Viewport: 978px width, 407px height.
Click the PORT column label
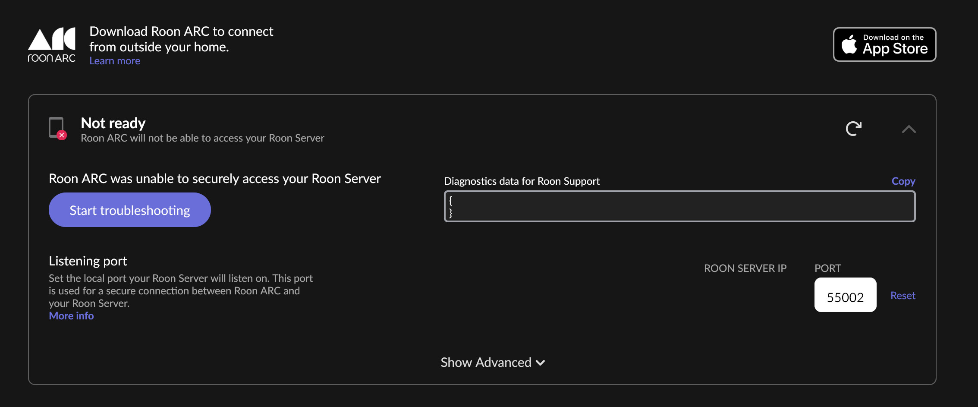pos(827,268)
